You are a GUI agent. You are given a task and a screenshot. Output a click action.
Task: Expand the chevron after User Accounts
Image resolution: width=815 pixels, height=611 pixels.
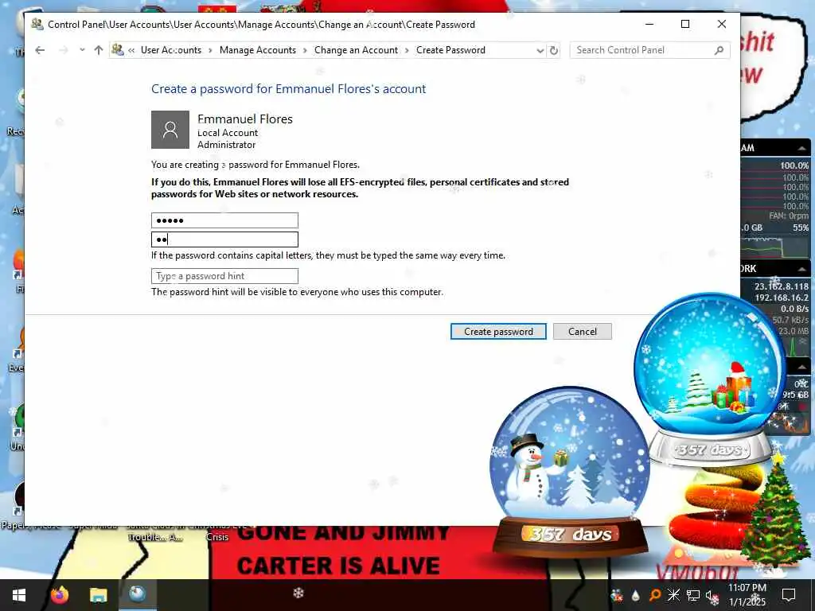210,50
